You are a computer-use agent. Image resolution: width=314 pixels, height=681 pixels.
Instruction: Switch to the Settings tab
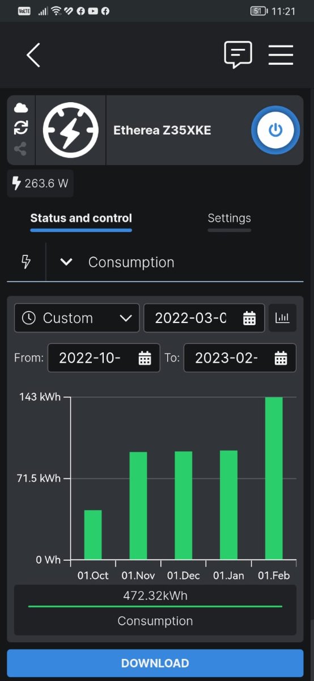click(229, 218)
